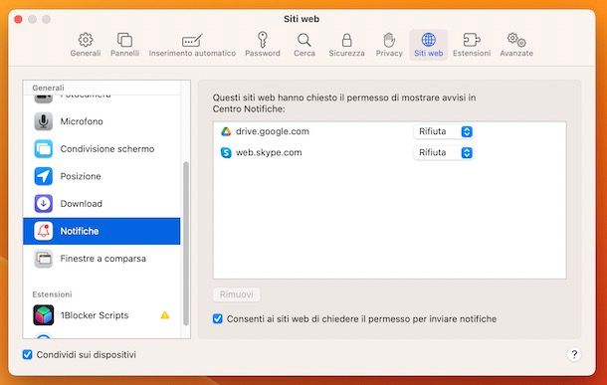607x385 pixels.
Task: Select the Download sidebar label
Action: click(x=82, y=204)
